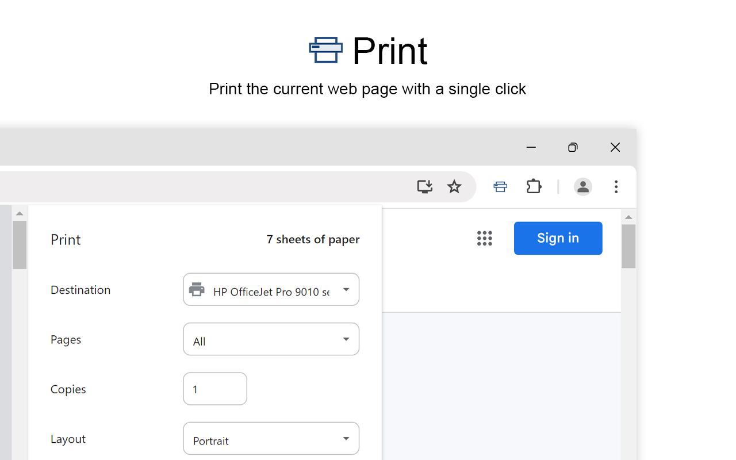Click the minimize window button
736x460 pixels.
(x=531, y=147)
